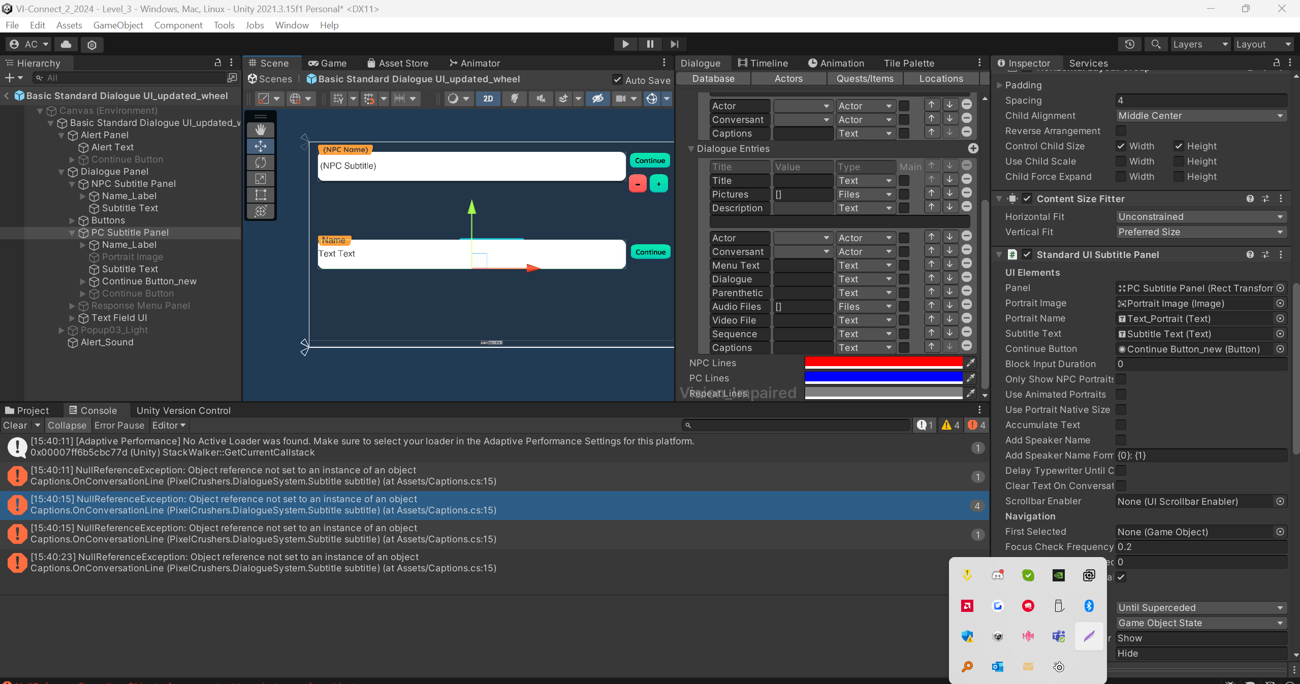Switch to the Timeline tab
1300x684 pixels.
click(763, 63)
